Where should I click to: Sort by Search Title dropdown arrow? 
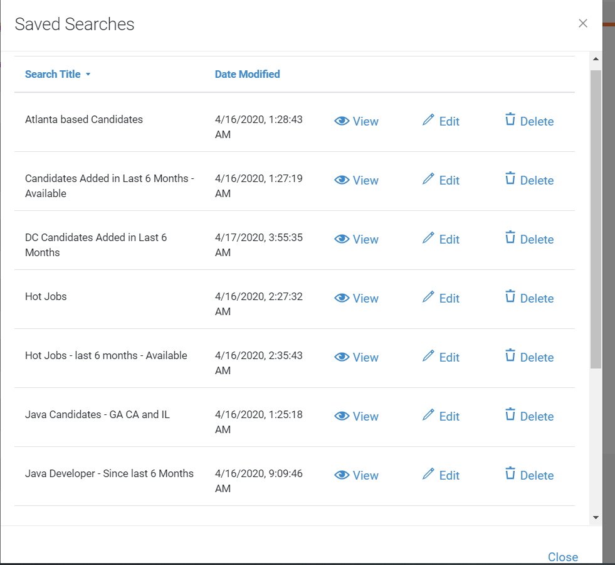(88, 75)
